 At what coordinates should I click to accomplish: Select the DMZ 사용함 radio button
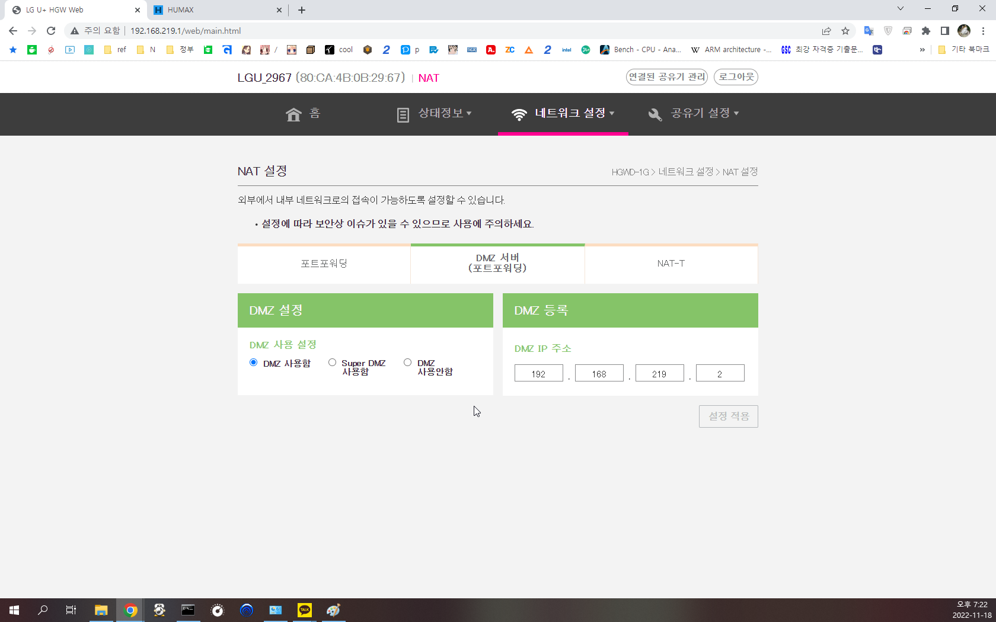pos(254,363)
